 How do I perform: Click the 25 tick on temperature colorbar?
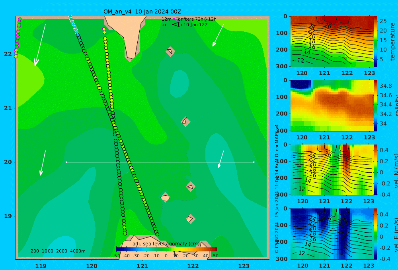(x=383, y=21)
